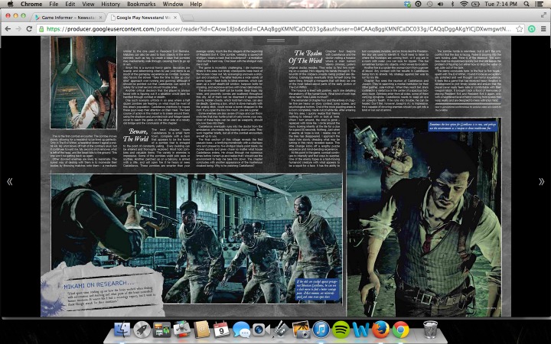Click the battery status icon
The image size is (551, 344).
point(475,4)
